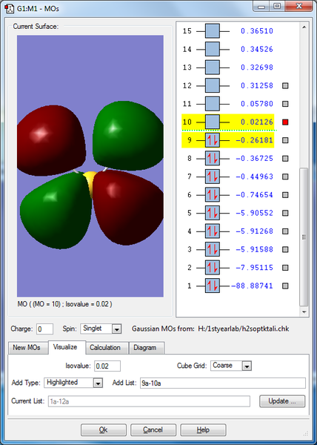Click the energy value 0.02126
Viewport: 317px width, 445px height.
coord(257,122)
